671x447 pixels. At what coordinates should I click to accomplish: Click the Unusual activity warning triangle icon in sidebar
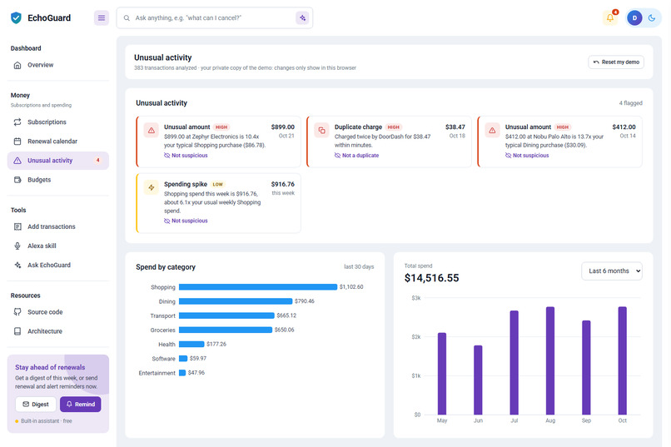[x=17, y=161]
